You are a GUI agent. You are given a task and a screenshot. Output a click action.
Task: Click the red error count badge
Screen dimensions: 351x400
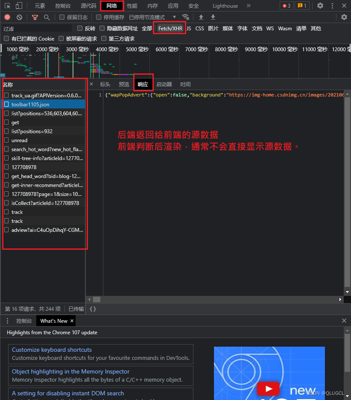(x=287, y=6)
